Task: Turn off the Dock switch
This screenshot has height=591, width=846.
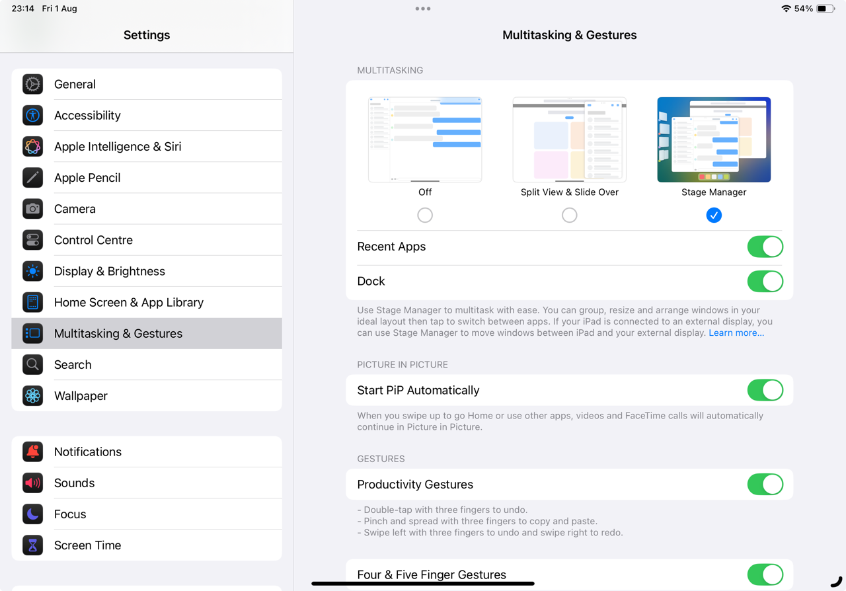Action: coord(765,282)
